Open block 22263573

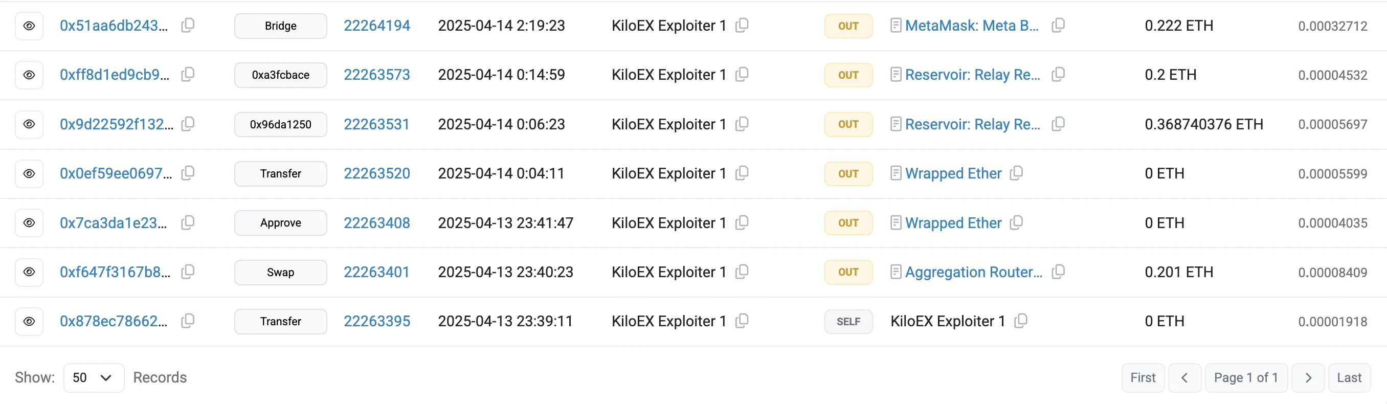376,75
